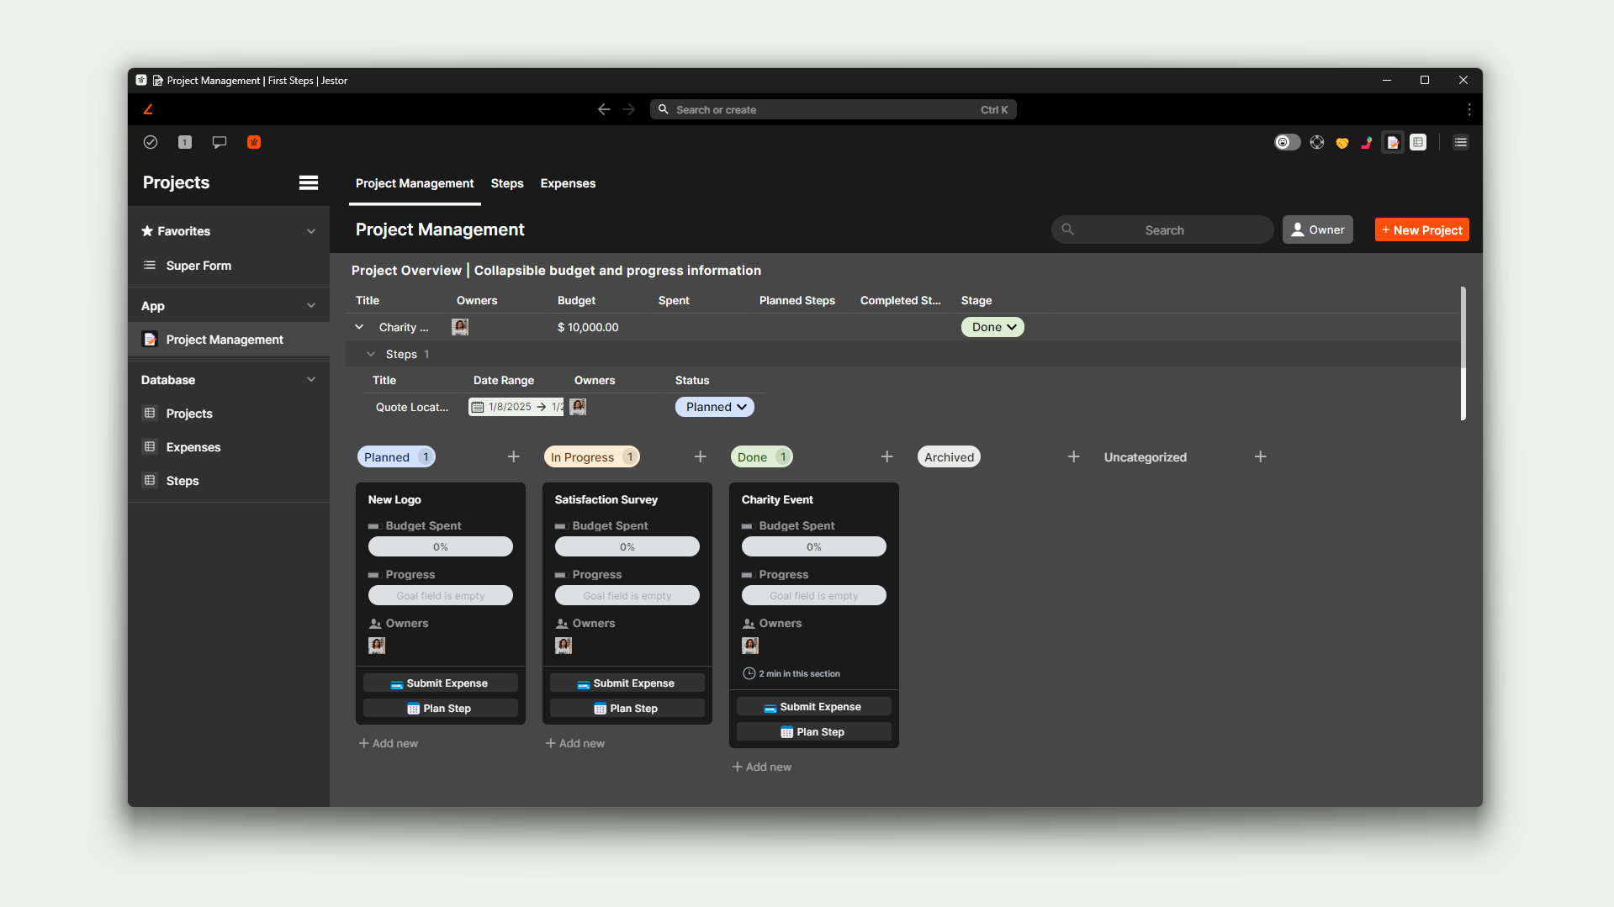
Task: Add a card to the In Progress column
Action: pos(701,456)
